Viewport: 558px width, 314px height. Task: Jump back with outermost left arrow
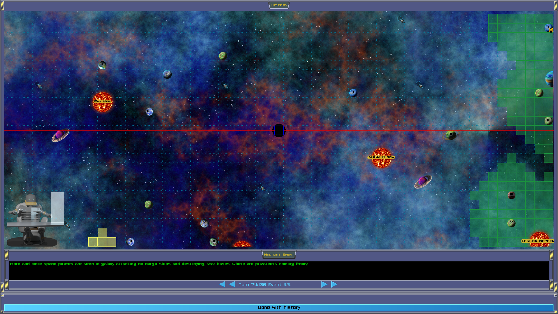(222, 284)
